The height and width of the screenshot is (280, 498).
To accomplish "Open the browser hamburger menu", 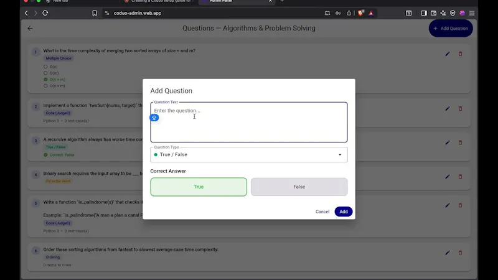I will 472,13.
